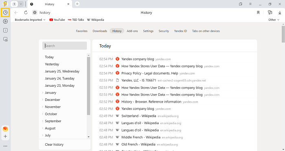Open the Bookmarks Imported folder dropdown

click(30, 20)
